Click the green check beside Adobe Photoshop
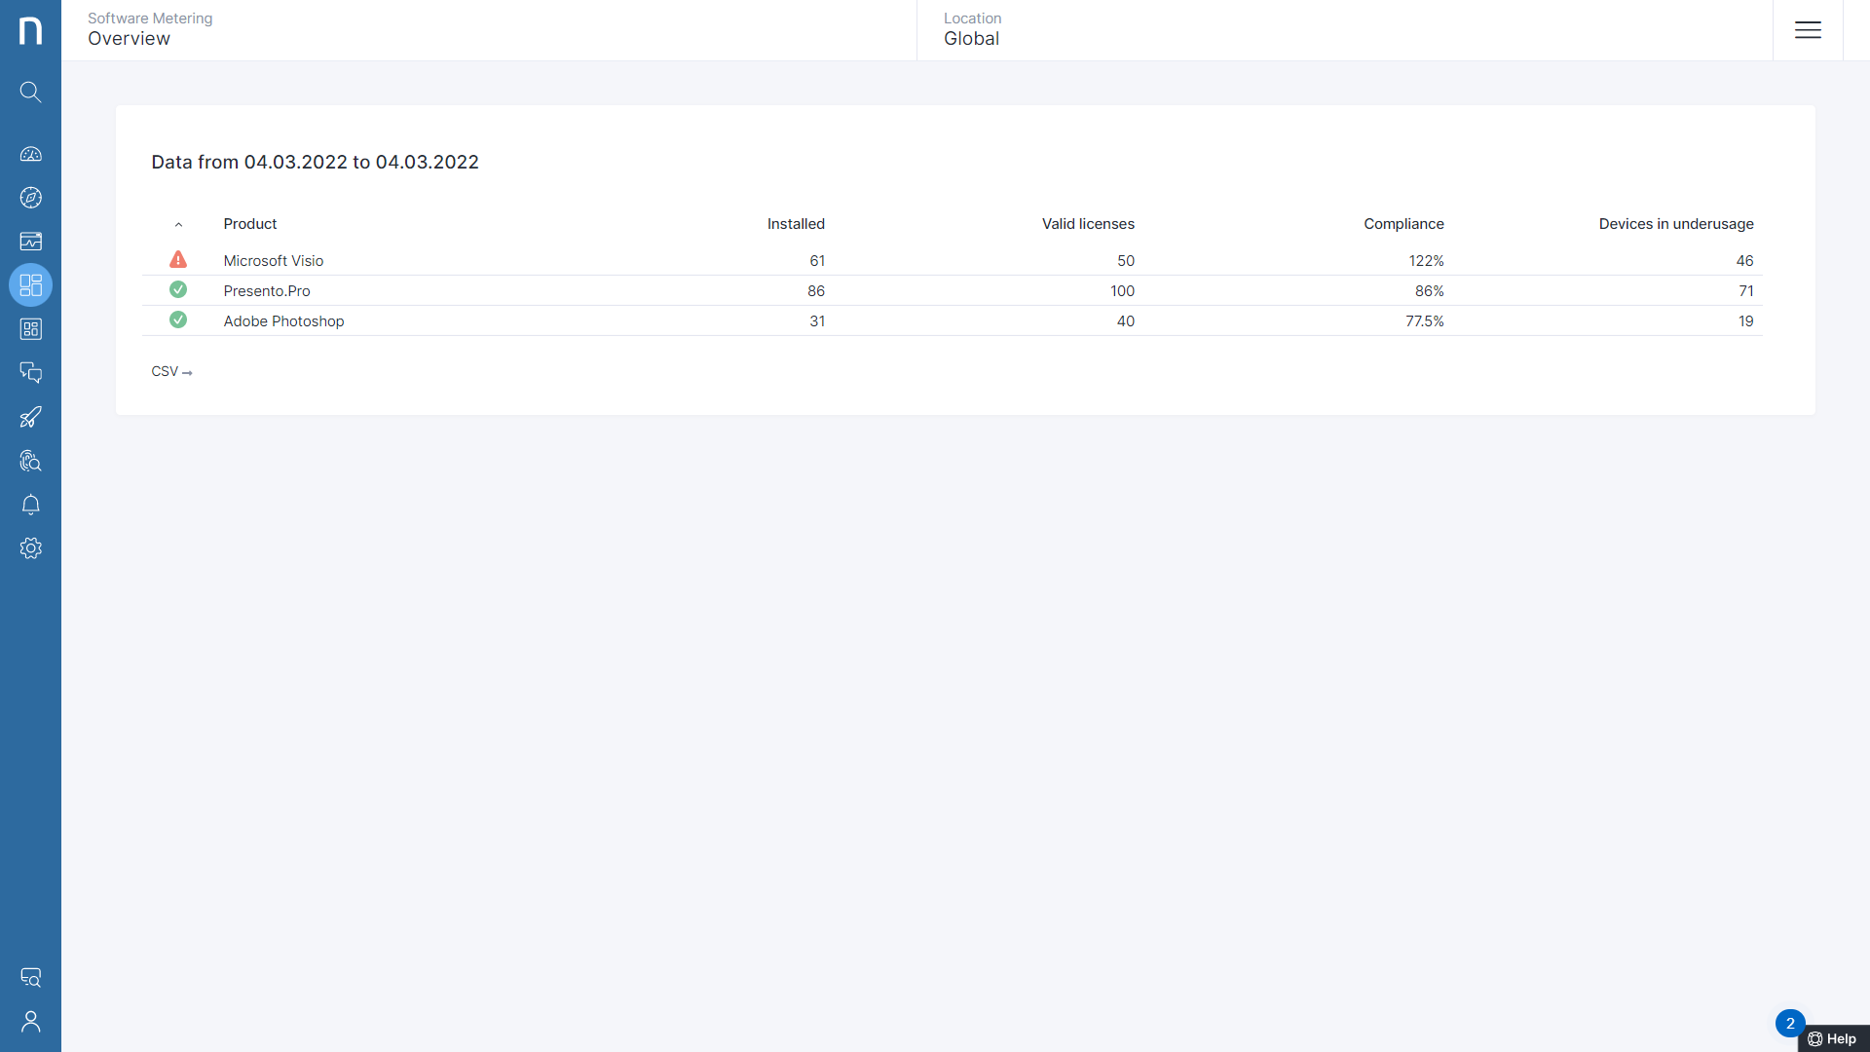This screenshot has height=1052, width=1870. coord(178,319)
